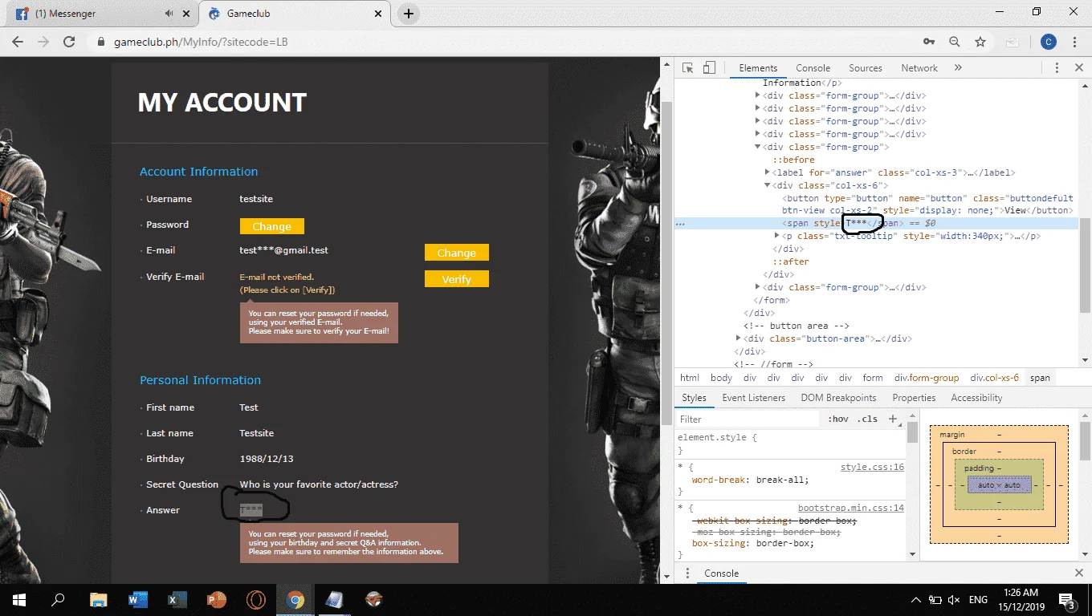Toggle the .cls class editor button
This screenshot has width=1092, height=616.
click(867, 419)
